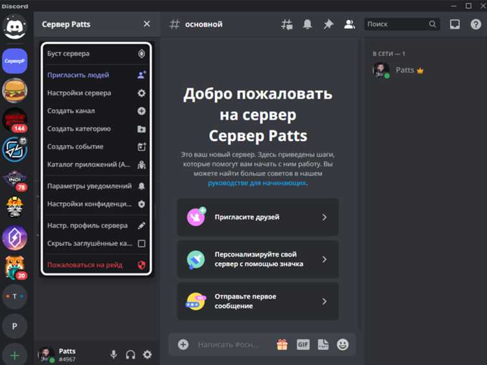Open Настройки конфиденциальности entry
The width and height of the screenshot is (487, 365).
(96, 204)
